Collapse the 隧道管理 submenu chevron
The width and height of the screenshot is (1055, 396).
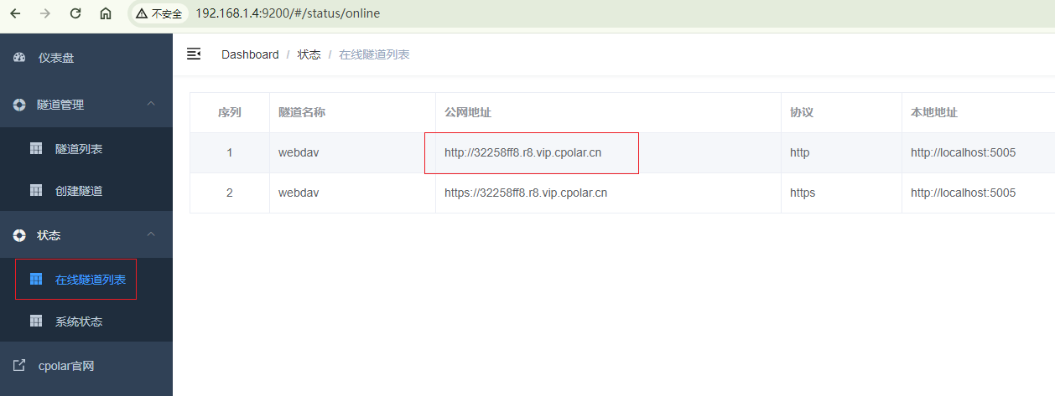(x=151, y=104)
